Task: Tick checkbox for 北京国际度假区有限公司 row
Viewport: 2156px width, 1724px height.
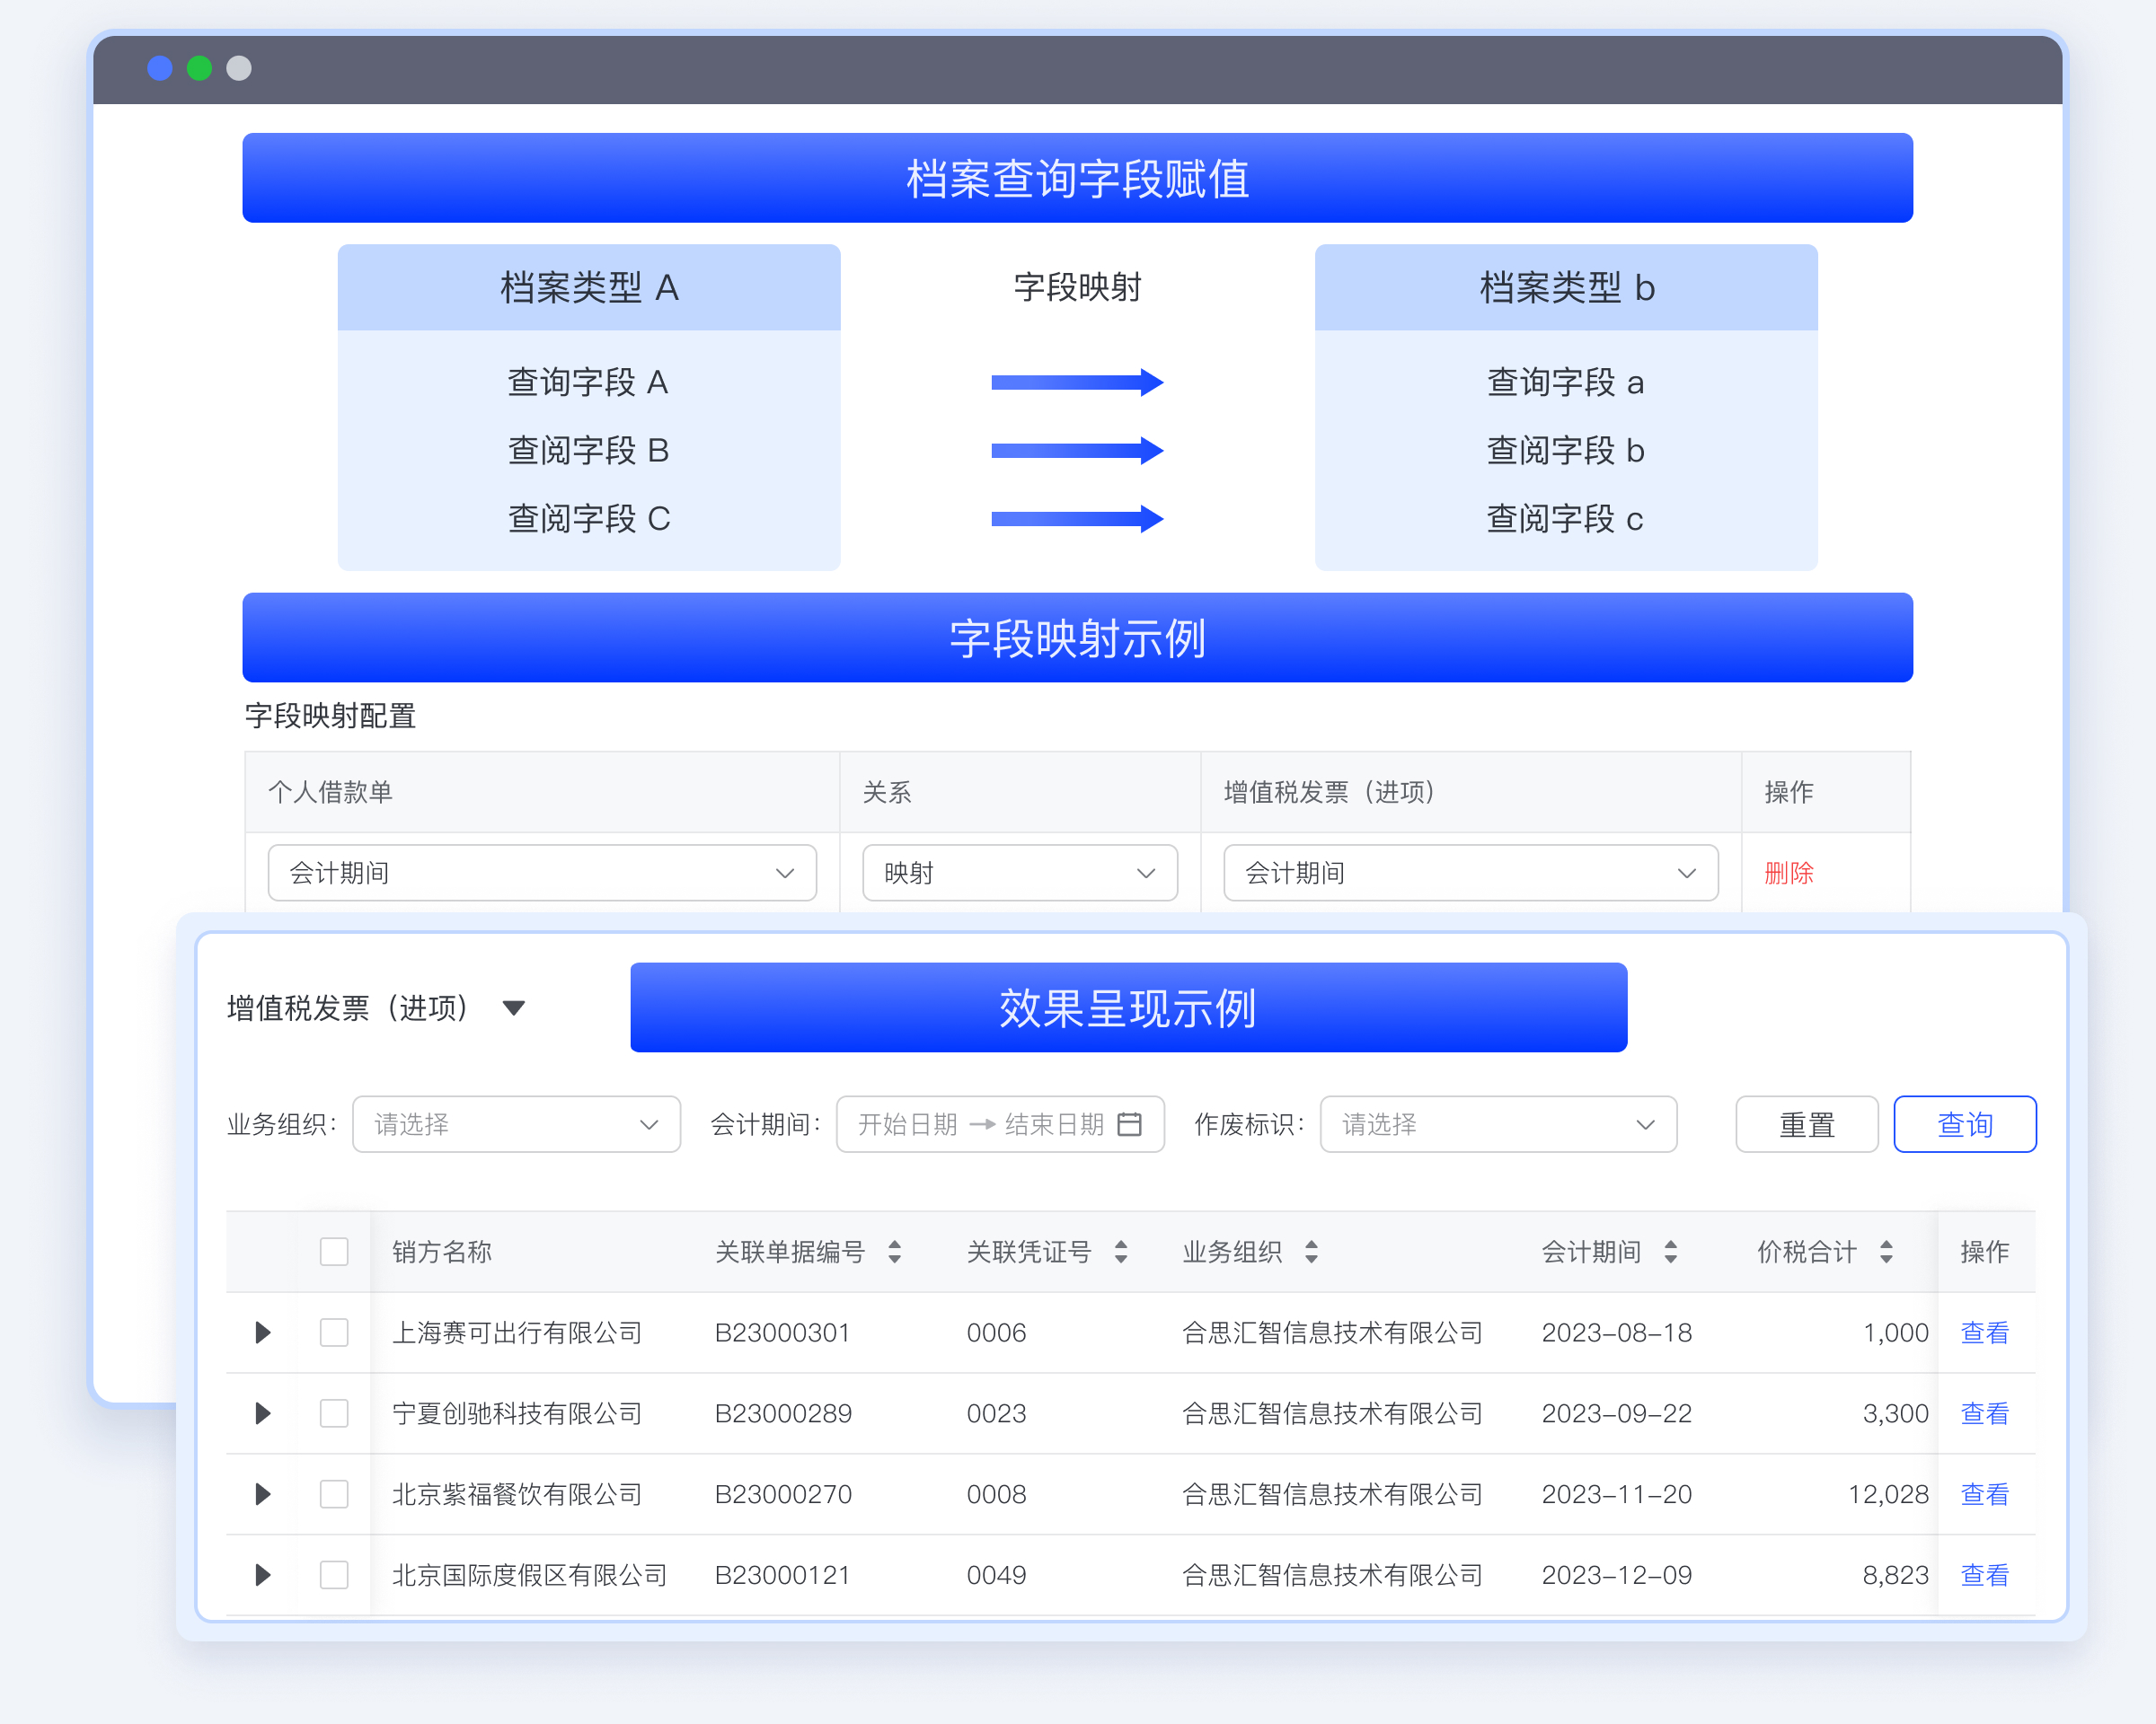Action: point(334,1575)
